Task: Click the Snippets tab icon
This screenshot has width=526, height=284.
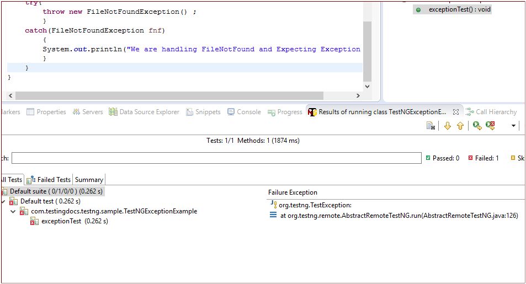Action: (189, 112)
